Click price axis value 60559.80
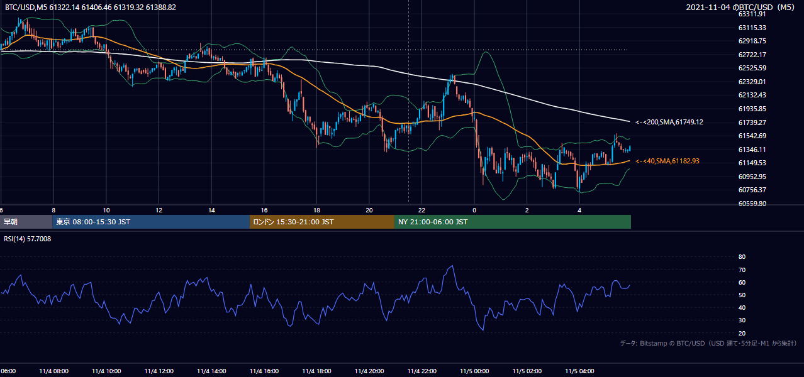 click(752, 204)
